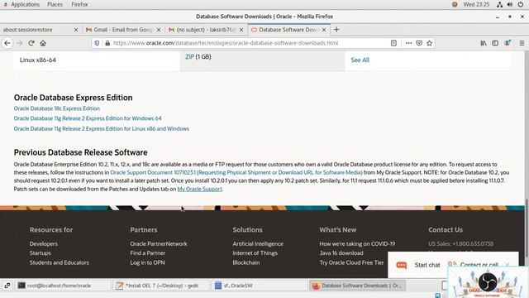Screen dimensions: 529x298
Task: Switch to root@localhost terminal in taskbar
Action: [x=64, y=286]
